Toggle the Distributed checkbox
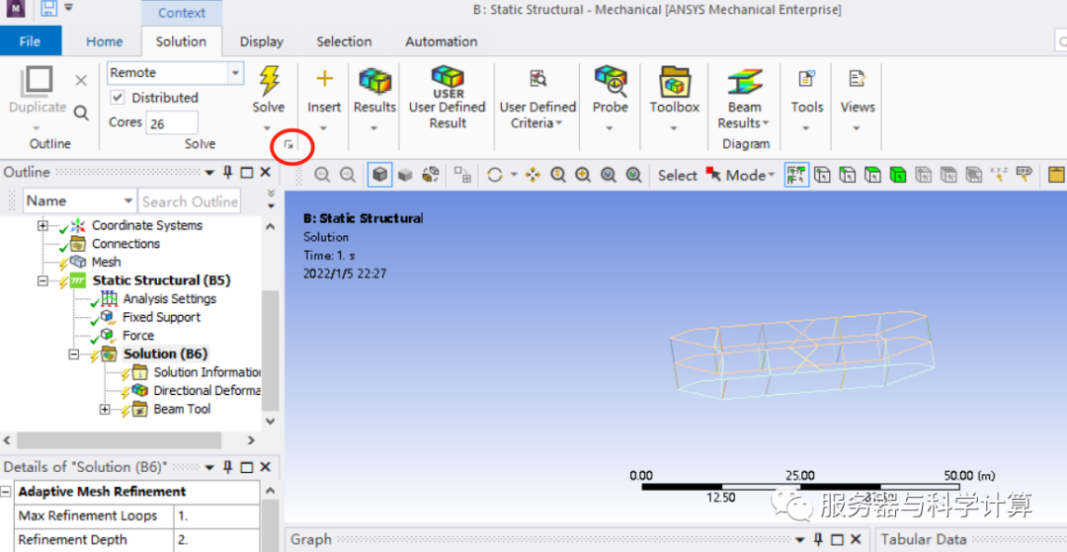Screen dimensions: 1067x552 118,98
